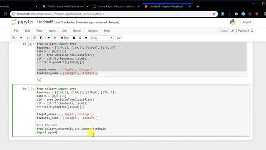Click the Python 3 kernel indicator
This screenshot has width=266, height=150.
click(243, 31)
